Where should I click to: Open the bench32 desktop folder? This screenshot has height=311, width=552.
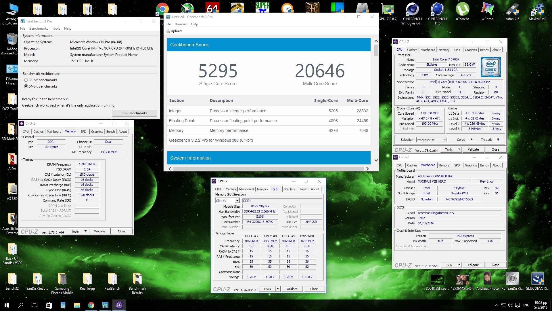tap(12, 282)
